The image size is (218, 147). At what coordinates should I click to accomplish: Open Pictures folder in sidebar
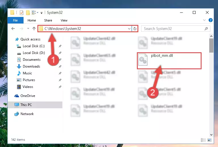pos(29,80)
